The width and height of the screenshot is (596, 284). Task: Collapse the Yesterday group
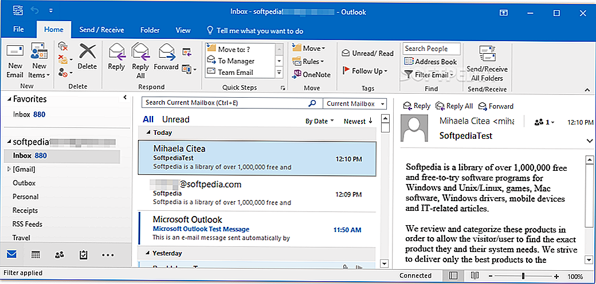pyautogui.click(x=148, y=253)
